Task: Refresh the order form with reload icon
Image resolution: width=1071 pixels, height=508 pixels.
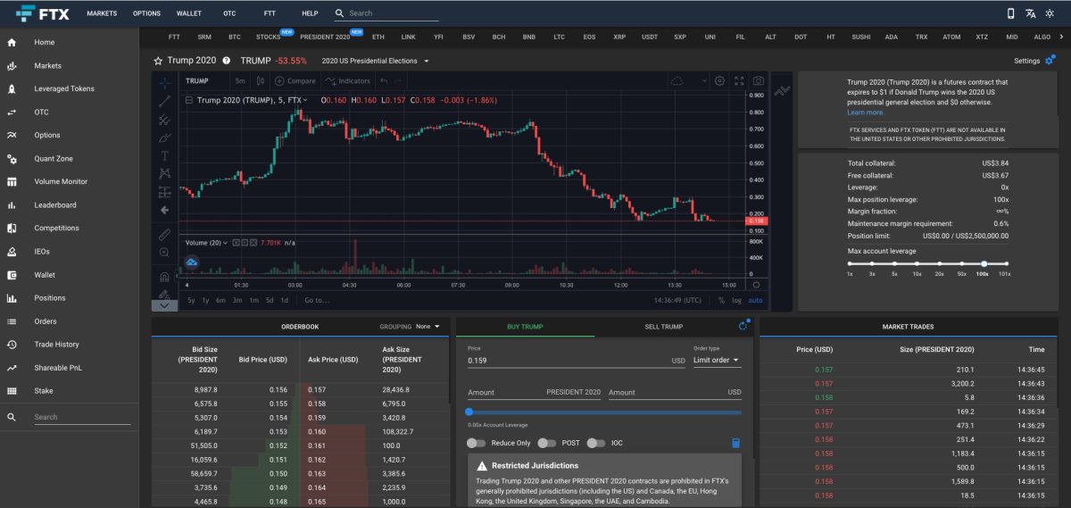Action: [743, 327]
